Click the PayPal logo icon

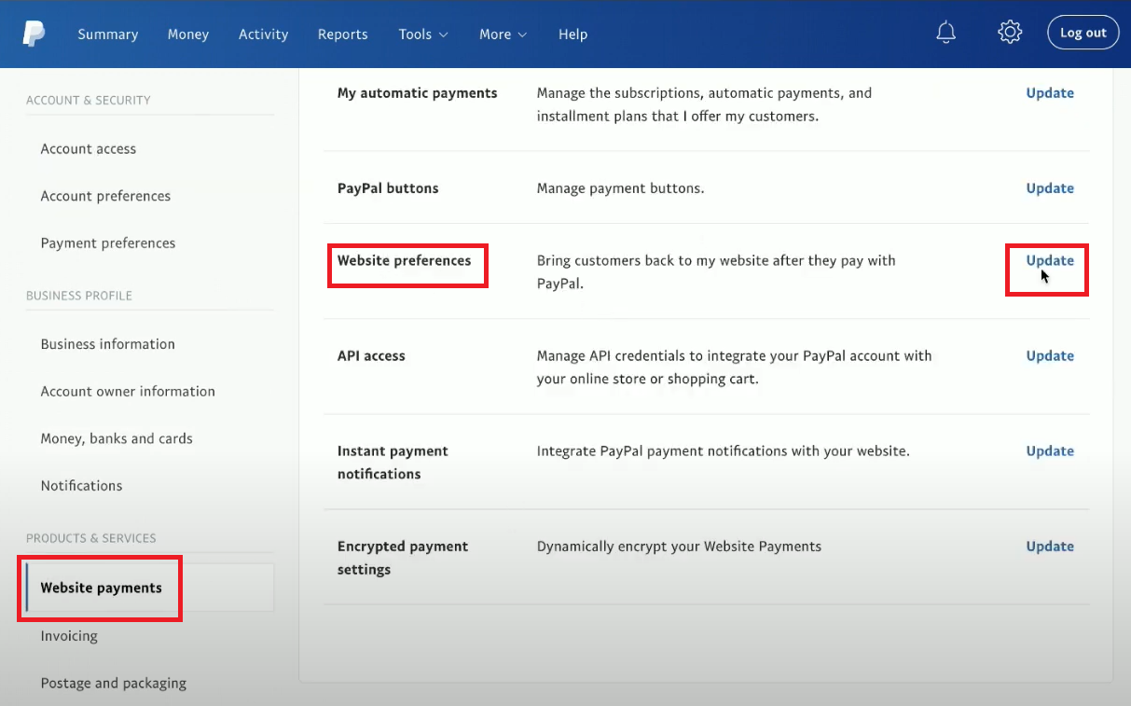pyautogui.click(x=34, y=35)
